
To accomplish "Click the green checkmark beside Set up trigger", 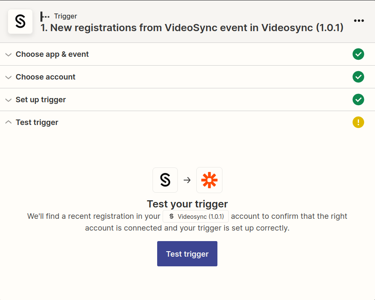I will [358, 100].
